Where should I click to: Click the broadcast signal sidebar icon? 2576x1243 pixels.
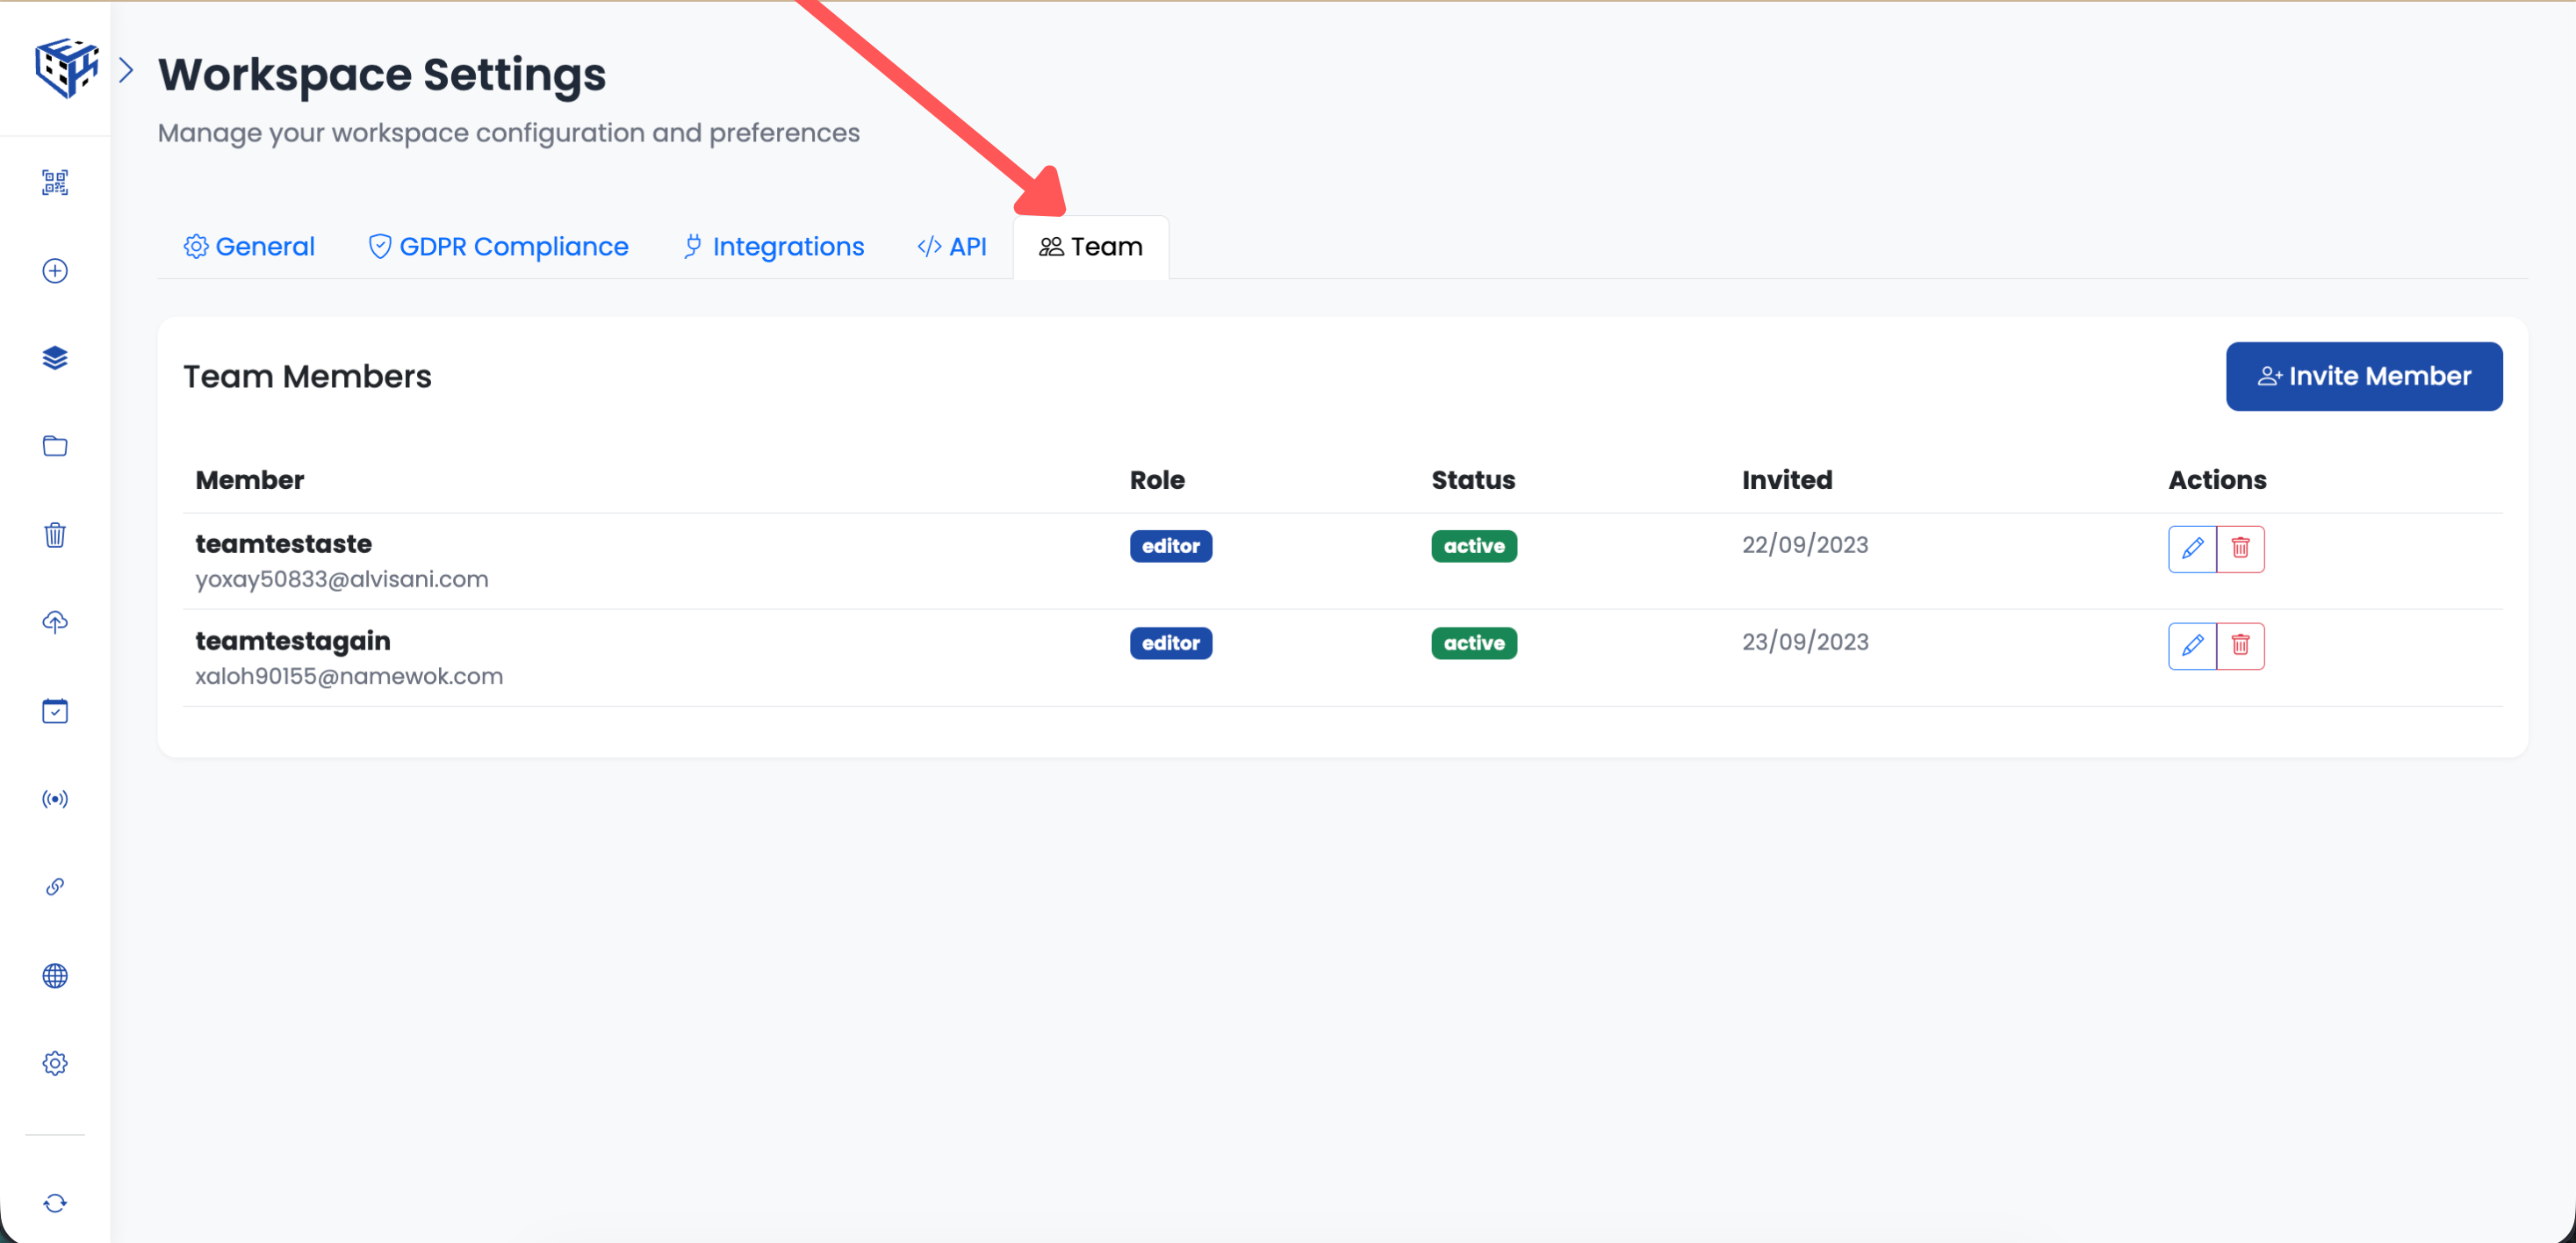pyautogui.click(x=55, y=799)
